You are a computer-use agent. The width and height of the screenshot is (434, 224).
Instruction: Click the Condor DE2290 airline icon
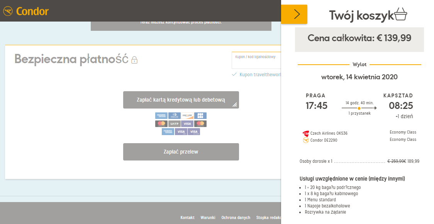click(x=305, y=140)
